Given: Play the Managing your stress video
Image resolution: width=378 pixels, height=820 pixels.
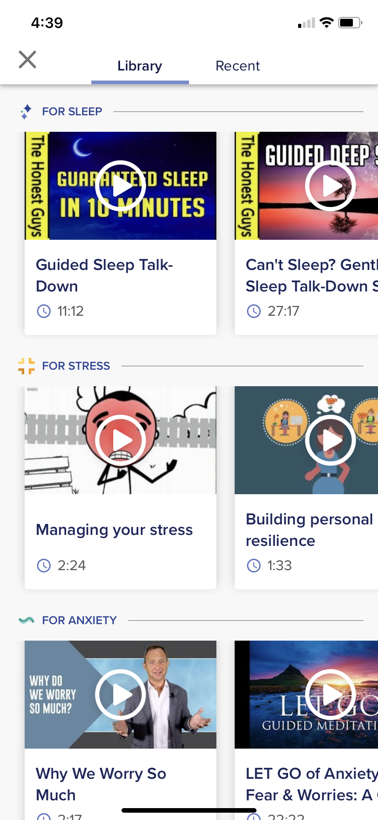Looking at the screenshot, I should point(121,440).
